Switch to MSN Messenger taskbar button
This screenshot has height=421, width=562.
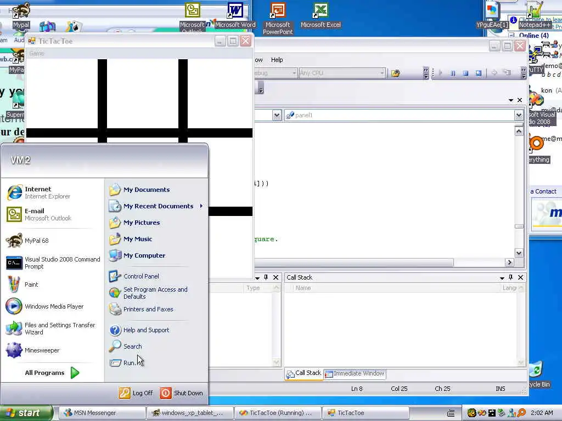(102, 413)
